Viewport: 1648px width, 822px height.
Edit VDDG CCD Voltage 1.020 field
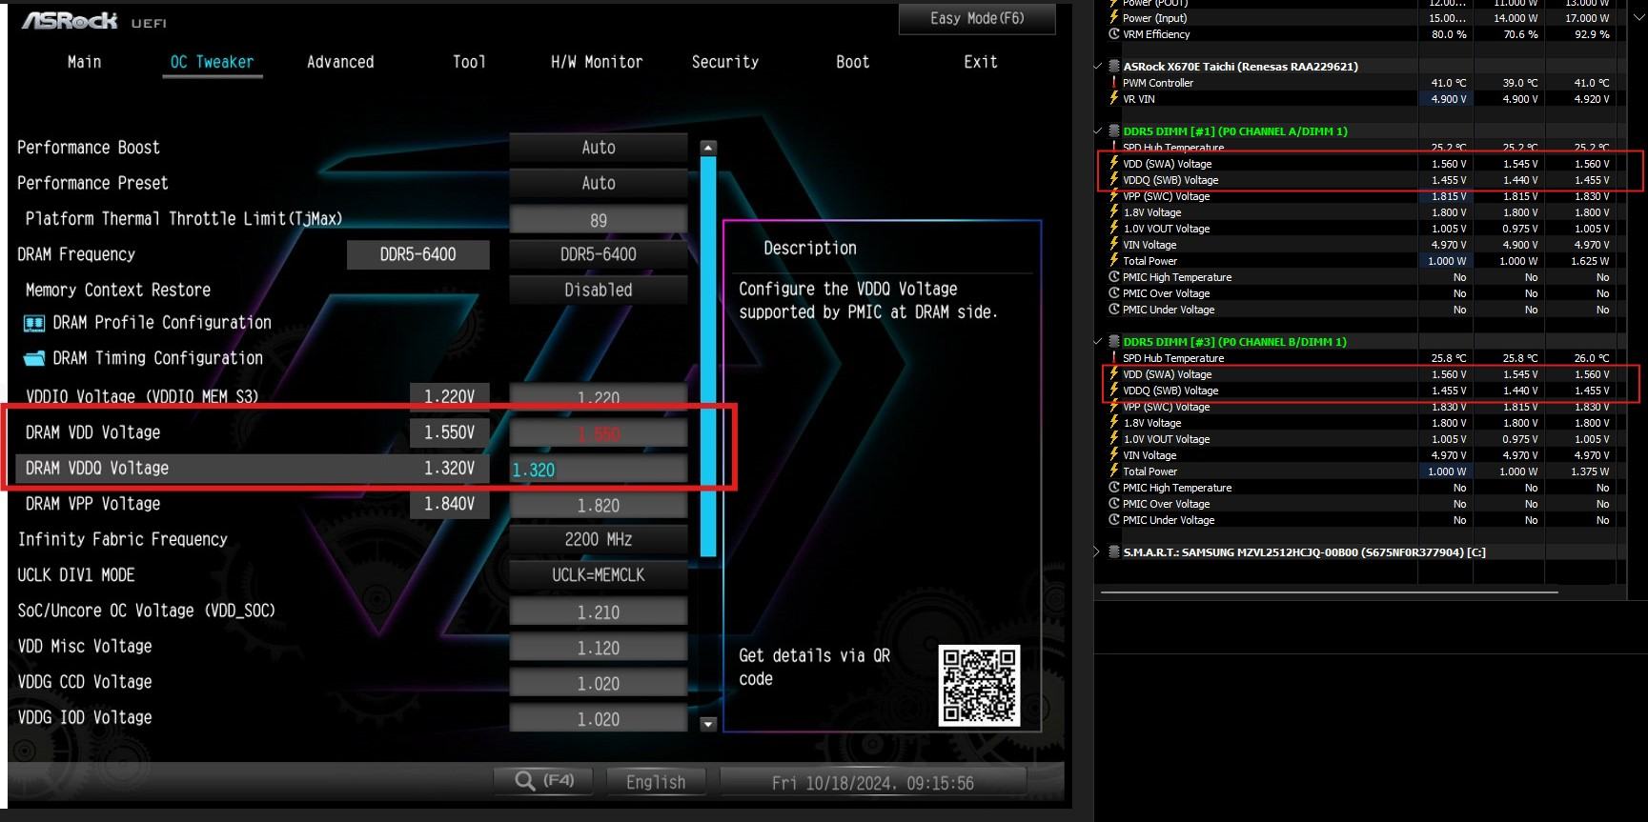pos(599,683)
